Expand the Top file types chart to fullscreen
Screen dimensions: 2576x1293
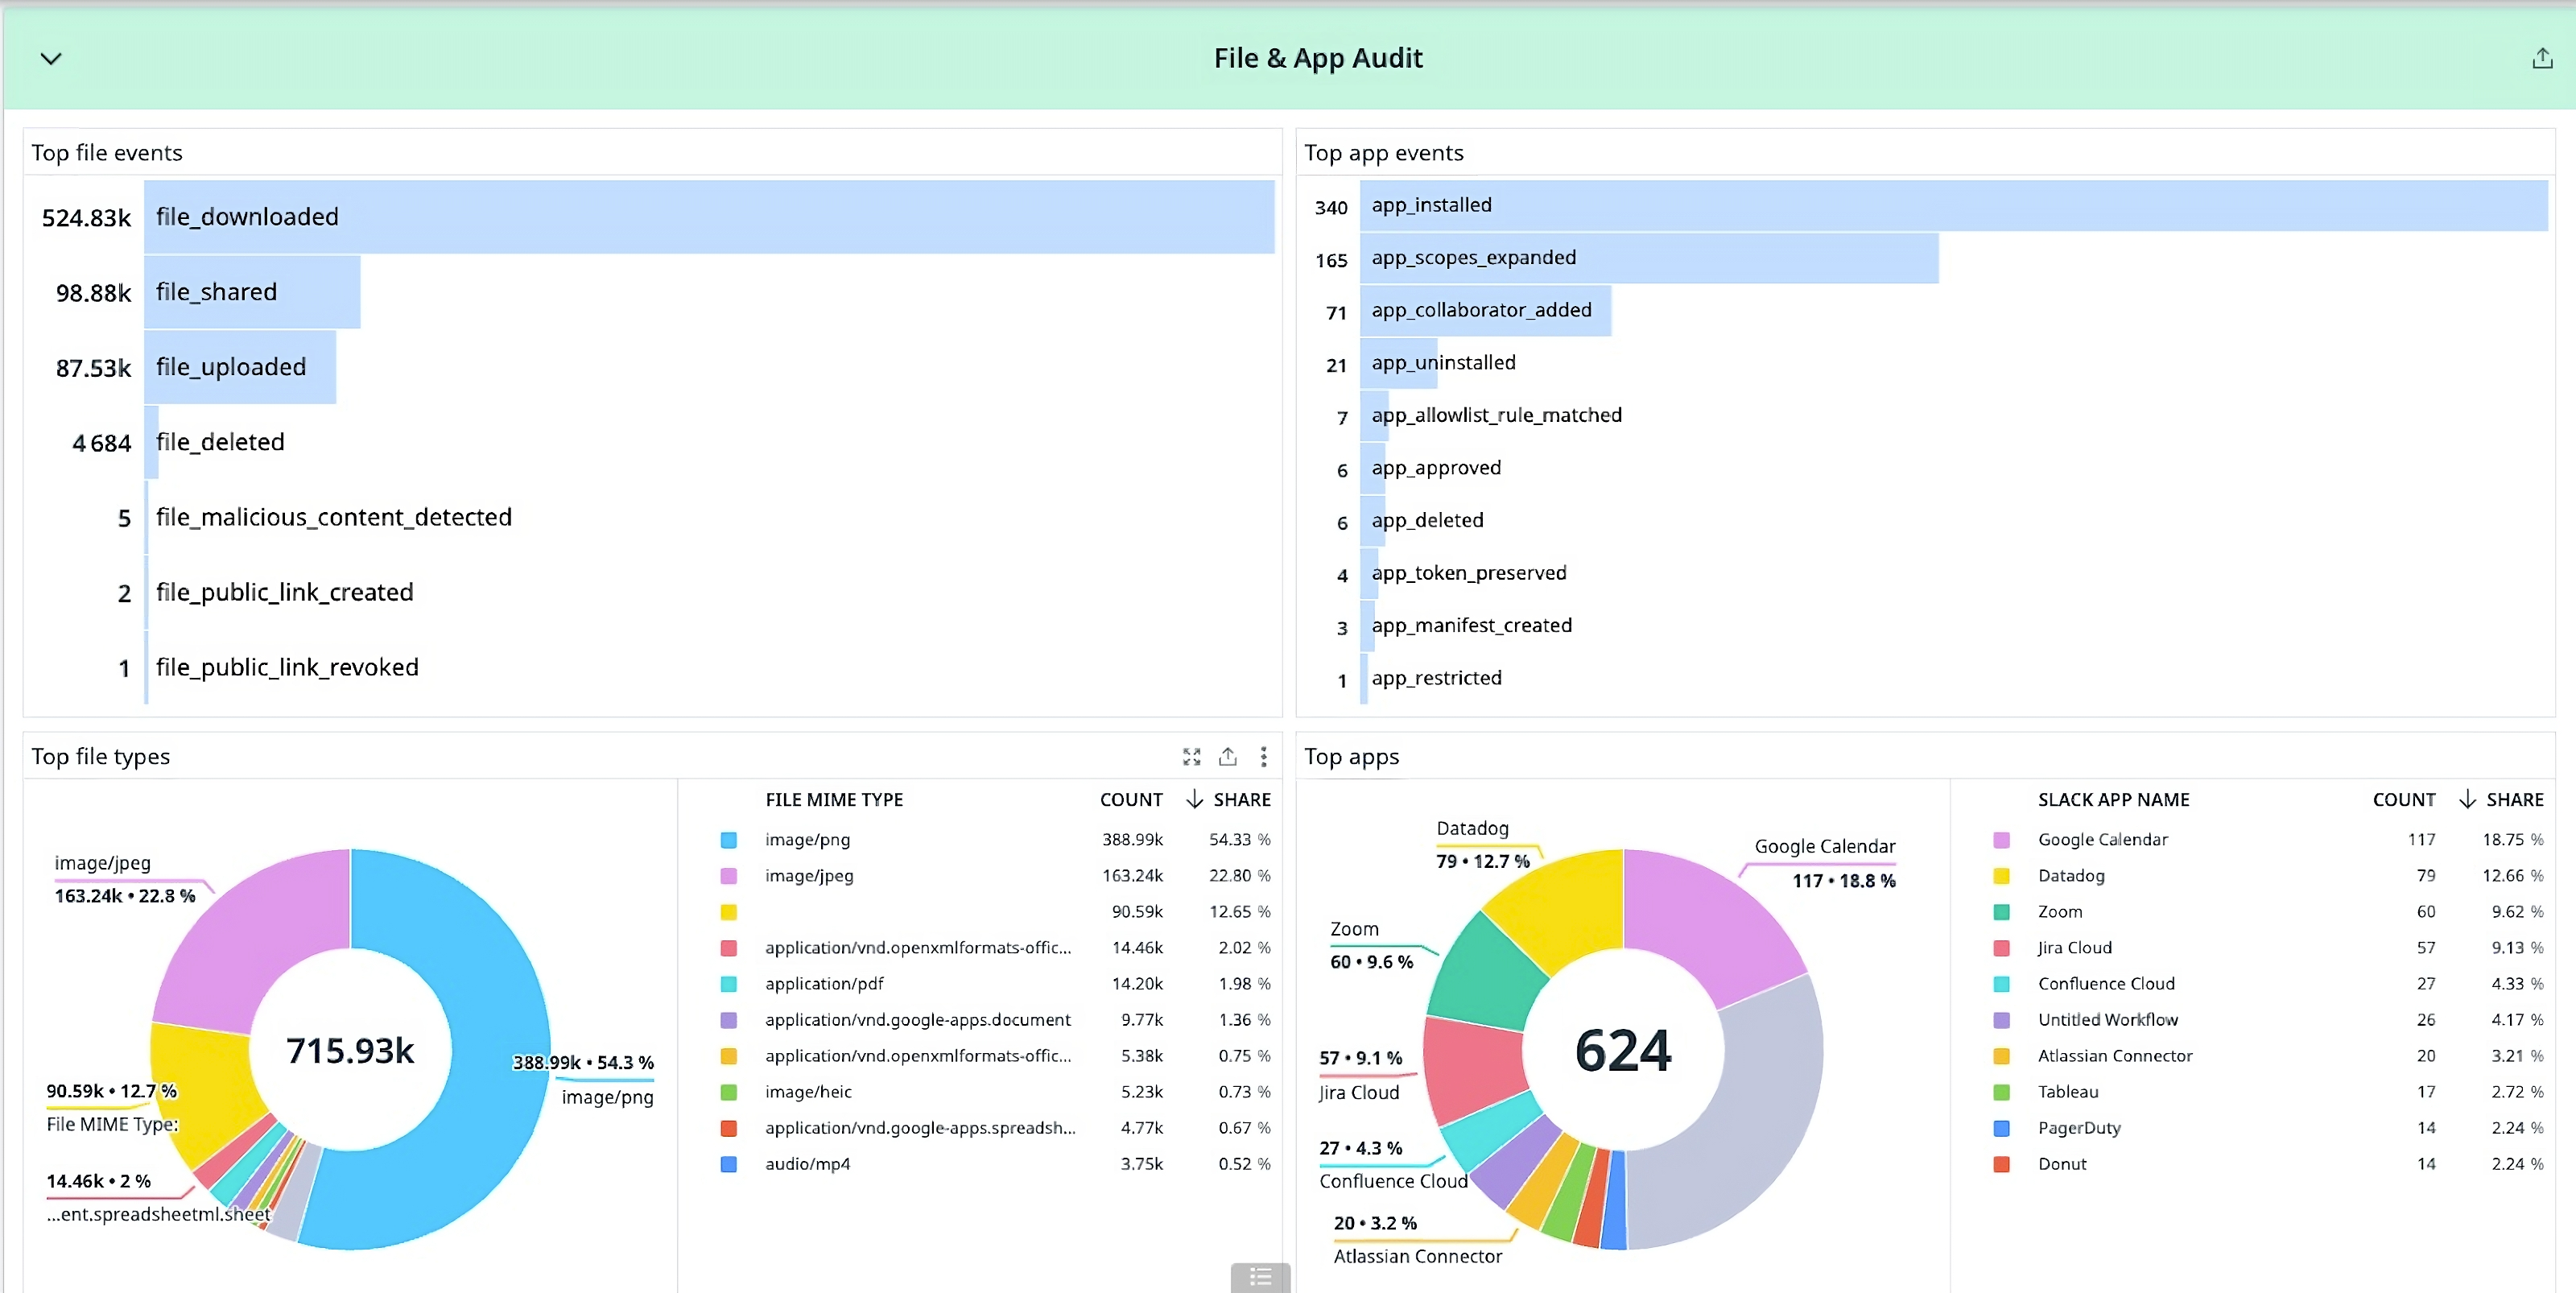pyautogui.click(x=1191, y=757)
